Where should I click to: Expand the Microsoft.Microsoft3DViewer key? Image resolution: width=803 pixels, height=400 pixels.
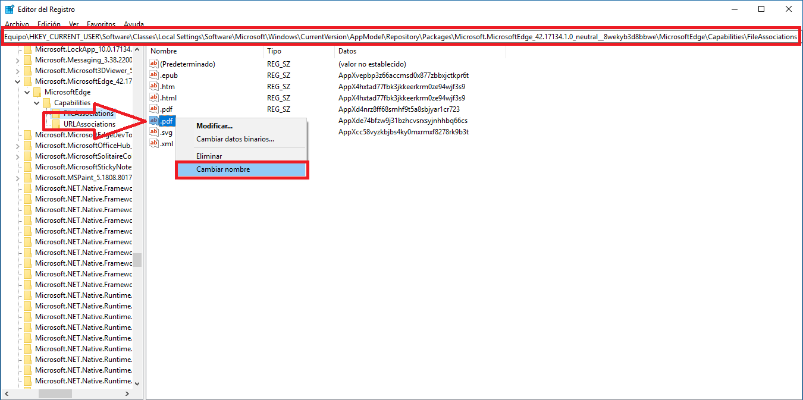pos(17,71)
